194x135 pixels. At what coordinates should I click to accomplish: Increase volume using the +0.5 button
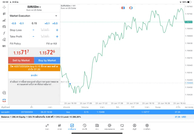[55, 23]
